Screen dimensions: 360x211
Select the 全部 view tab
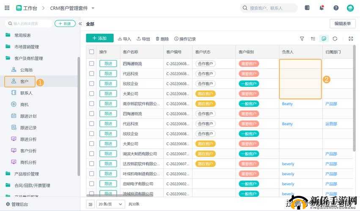point(90,24)
